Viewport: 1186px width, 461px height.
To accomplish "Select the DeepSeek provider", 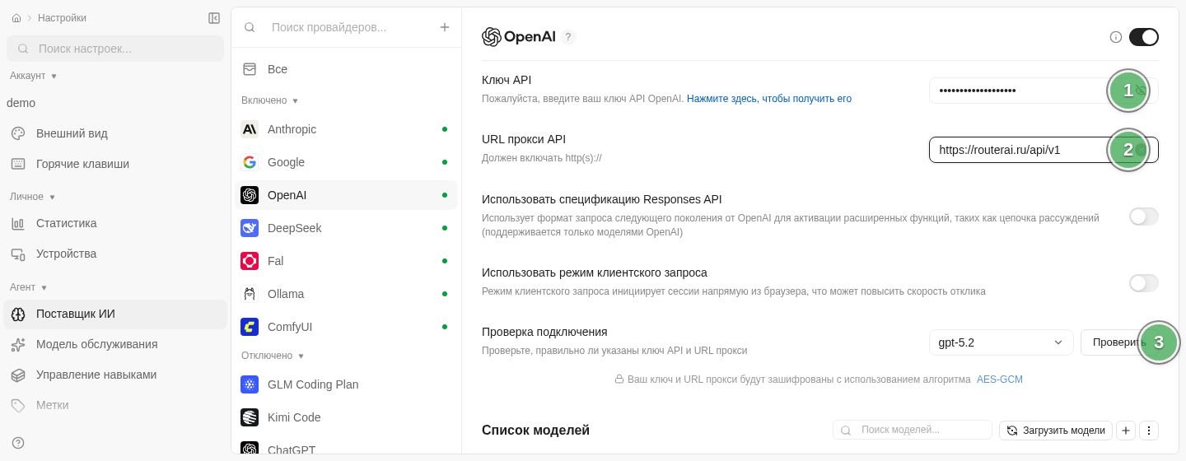I will [x=346, y=228].
